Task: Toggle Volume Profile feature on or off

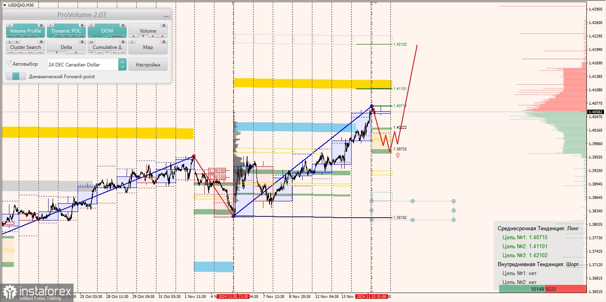Action: coord(25,31)
